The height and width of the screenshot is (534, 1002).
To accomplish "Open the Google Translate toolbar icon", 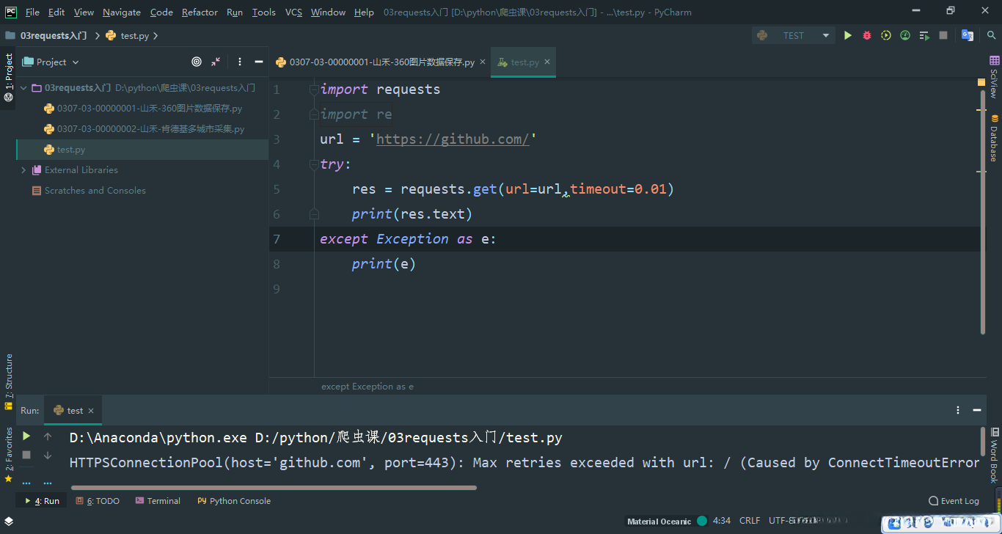I will [968, 35].
